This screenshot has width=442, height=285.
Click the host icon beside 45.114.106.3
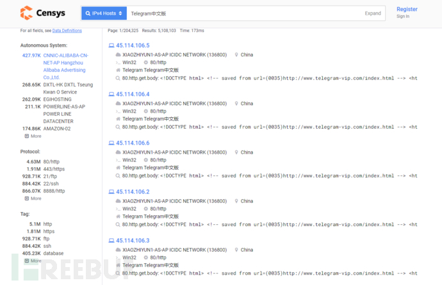[111, 240]
